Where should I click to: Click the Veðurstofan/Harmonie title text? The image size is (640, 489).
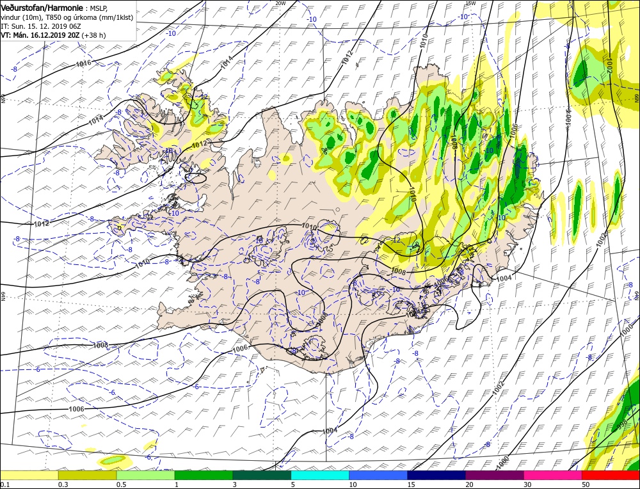tap(42, 8)
